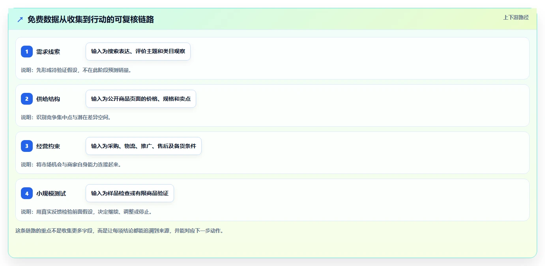Screen dimensions: 545x266
Task: Click the arrow icon beside the header title
Action: [20, 20]
